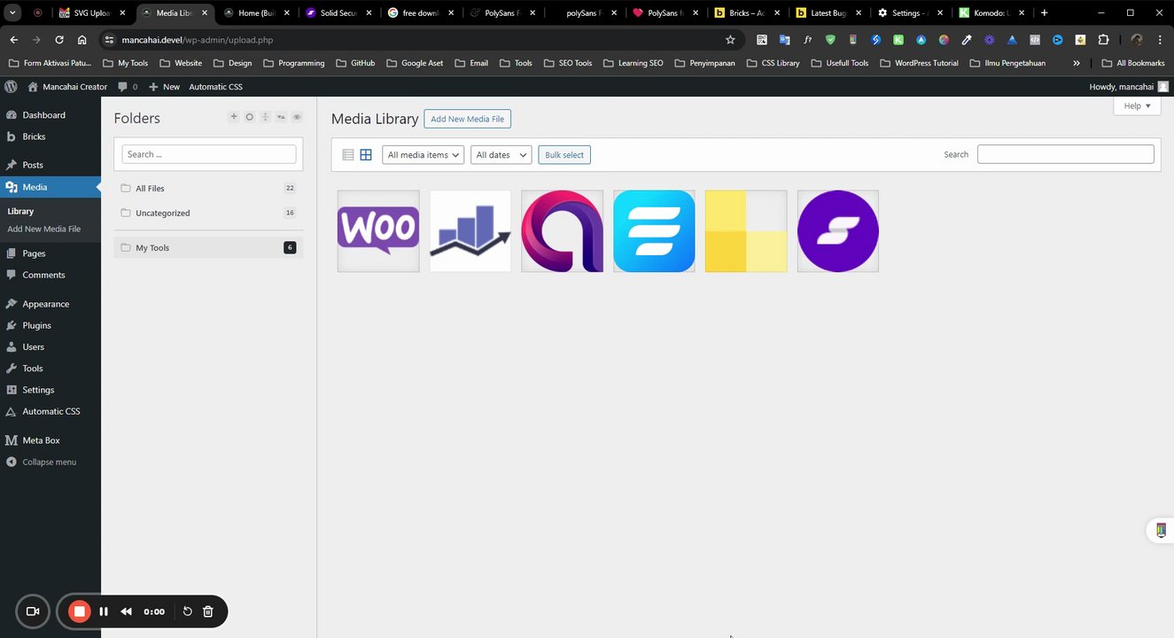This screenshot has width=1174, height=638.
Task: Select the All Files folder
Action: pyautogui.click(x=208, y=188)
